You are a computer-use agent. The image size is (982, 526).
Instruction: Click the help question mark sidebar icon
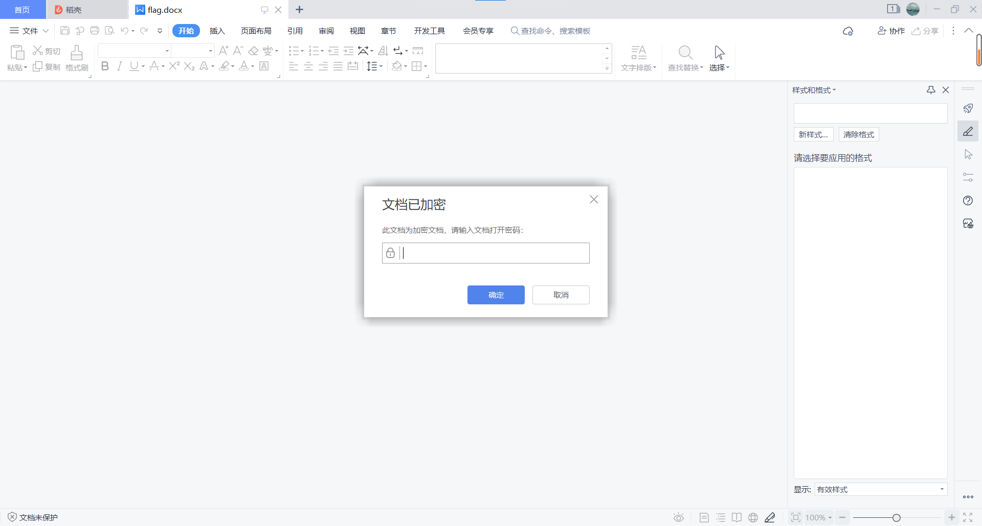point(968,201)
